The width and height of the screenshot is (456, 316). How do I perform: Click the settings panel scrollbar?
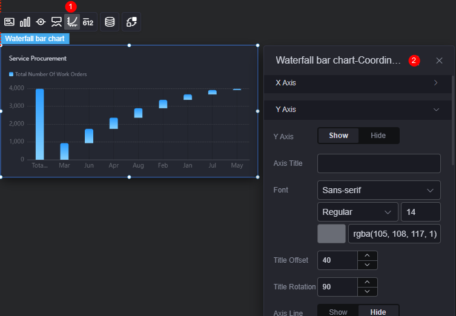tap(453, 120)
